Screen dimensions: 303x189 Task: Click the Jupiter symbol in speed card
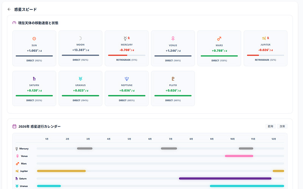coord(264,39)
